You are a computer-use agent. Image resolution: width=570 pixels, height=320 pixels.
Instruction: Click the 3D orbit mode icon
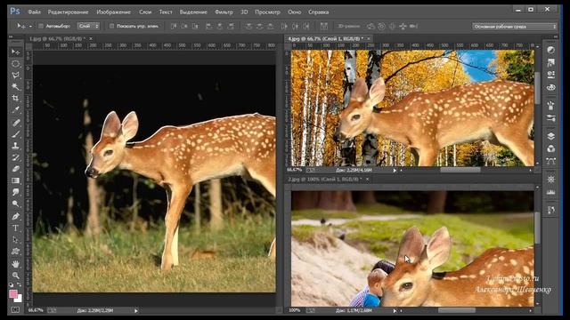pos(370,26)
